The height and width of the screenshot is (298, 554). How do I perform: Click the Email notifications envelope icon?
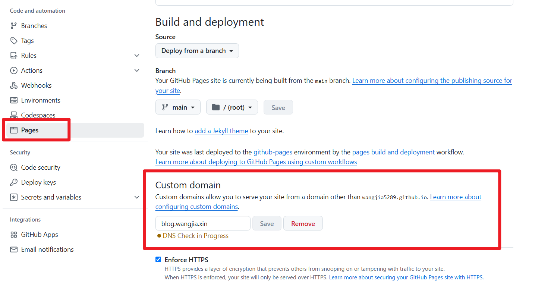14,250
